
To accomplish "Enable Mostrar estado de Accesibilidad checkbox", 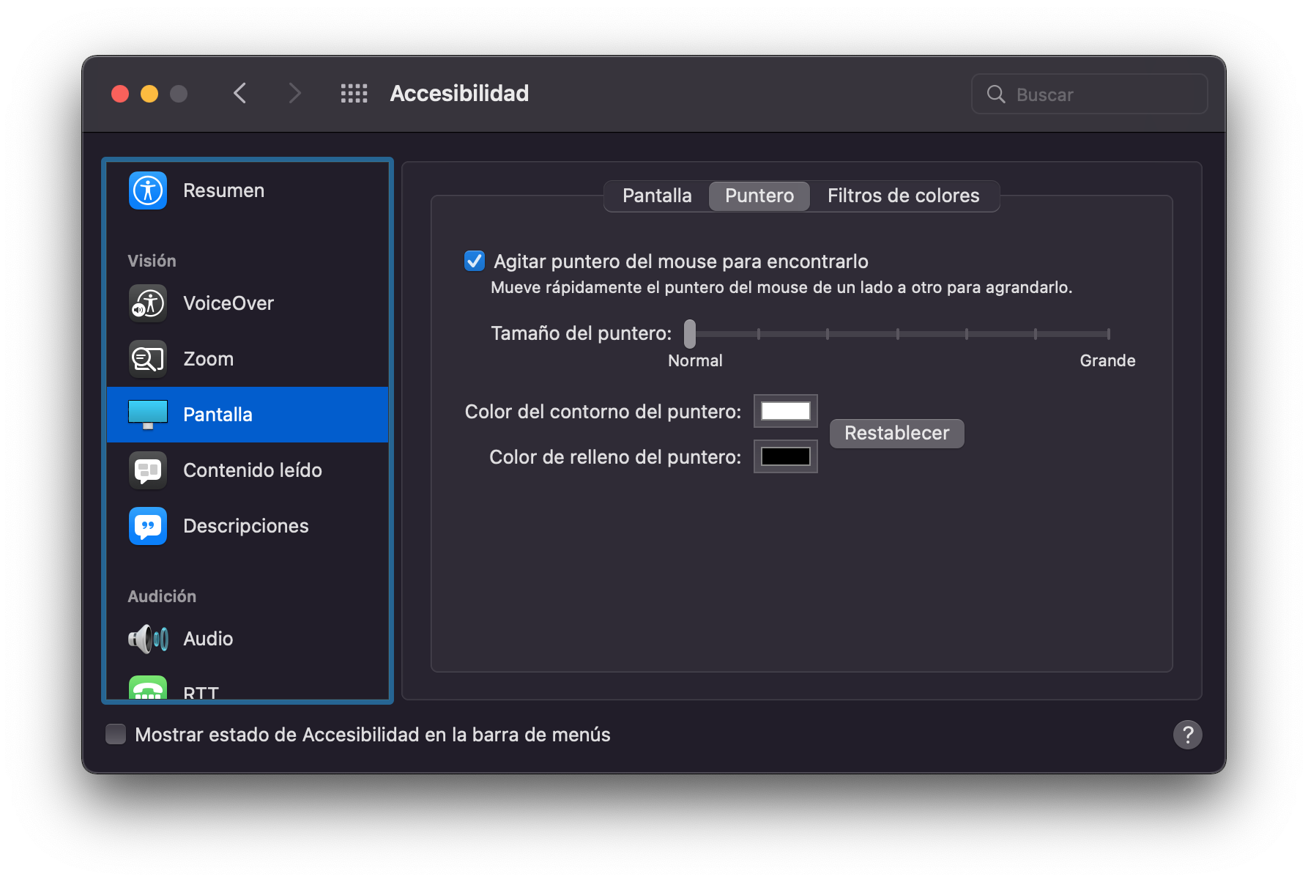I will coord(116,734).
